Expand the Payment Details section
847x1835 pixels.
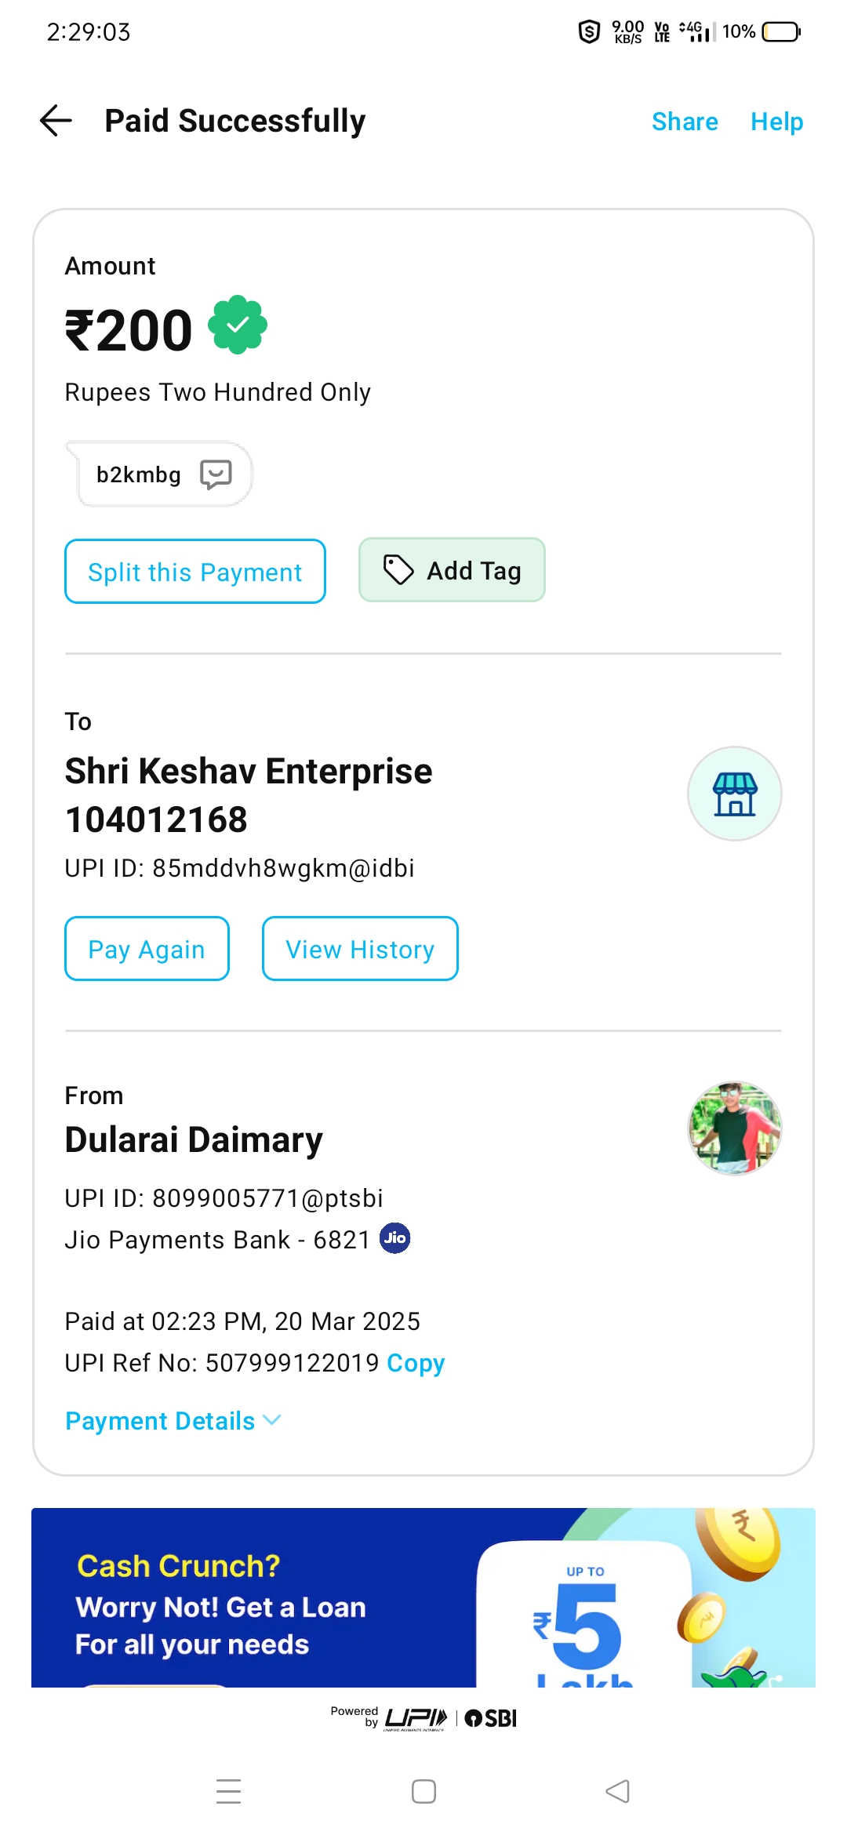161,1421
